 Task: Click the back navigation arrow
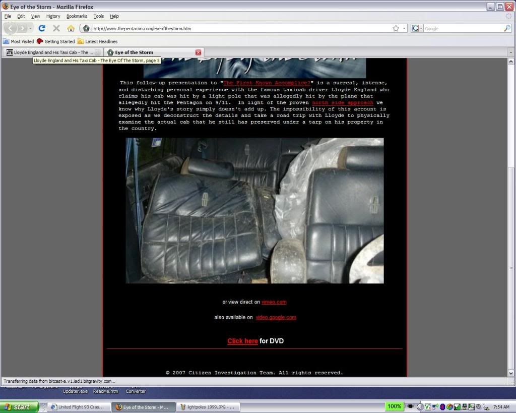(12, 28)
